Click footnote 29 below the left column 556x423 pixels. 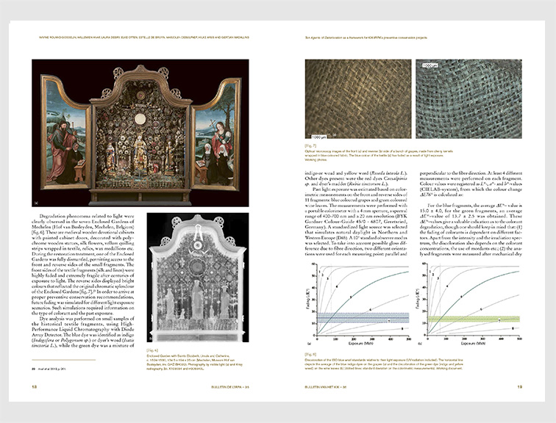[49, 369]
